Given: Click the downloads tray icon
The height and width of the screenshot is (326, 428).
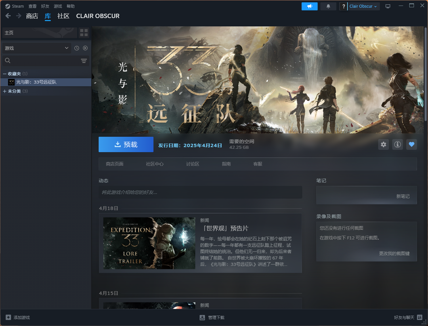Looking at the screenshot, I should click(x=202, y=318).
